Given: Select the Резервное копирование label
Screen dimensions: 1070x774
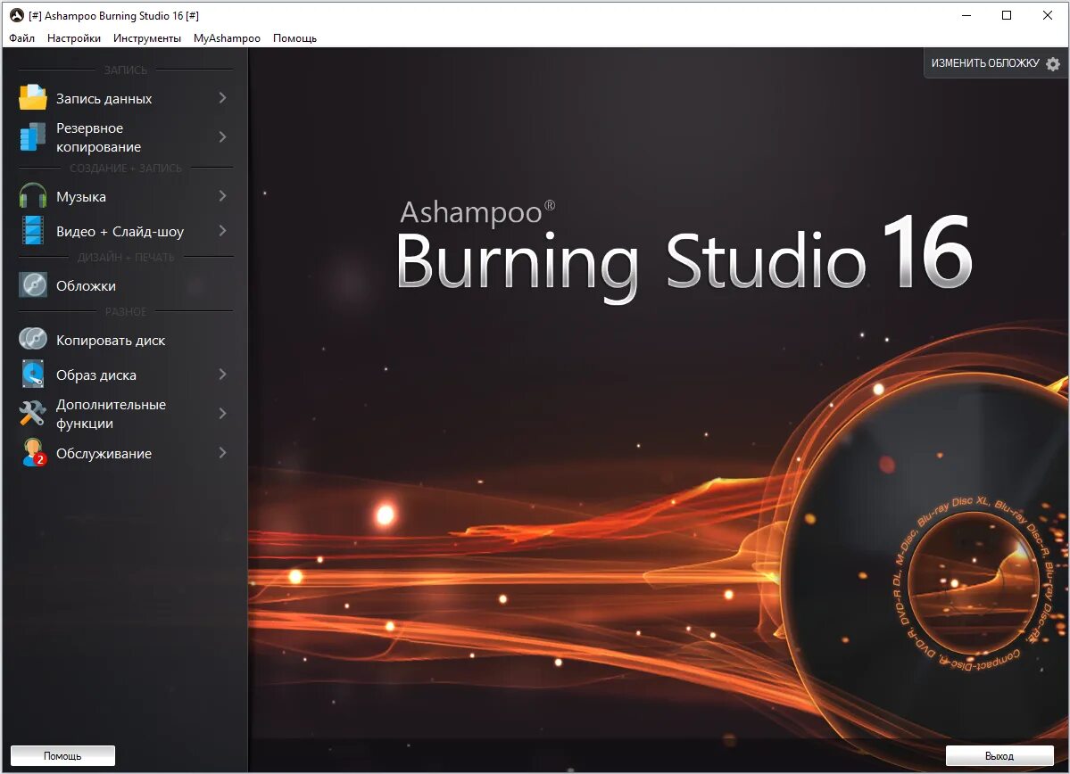Looking at the screenshot, I should 98,137.
